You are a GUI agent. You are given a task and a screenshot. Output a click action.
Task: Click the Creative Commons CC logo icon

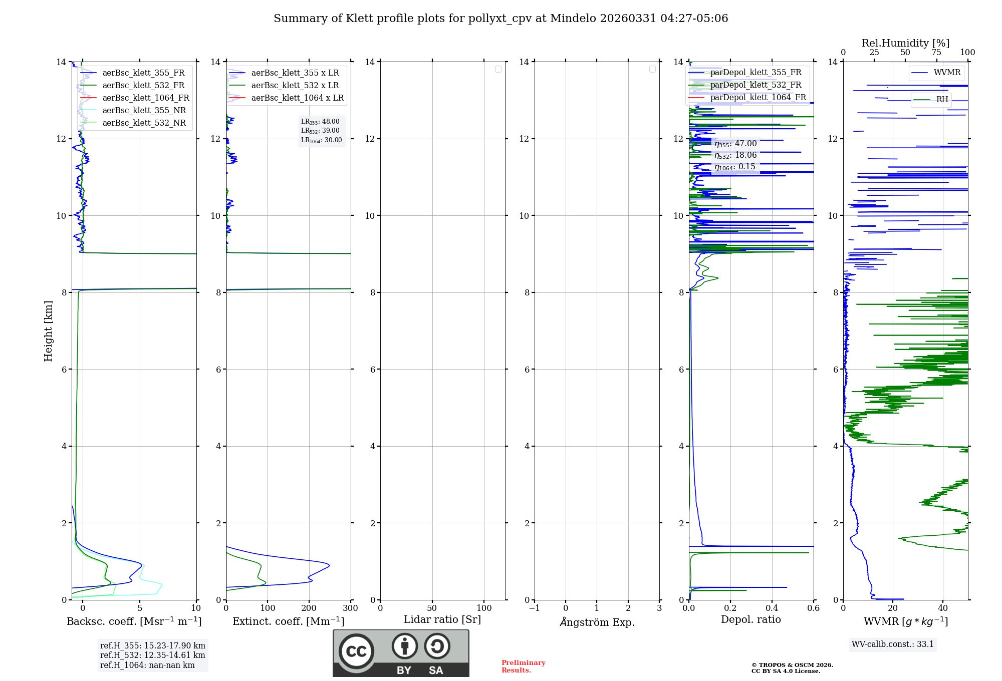(356, 651)
